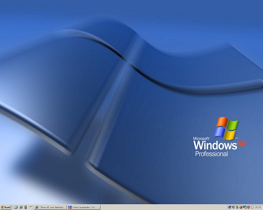263x210 pixels.
Task: Click the teal monitor tray icon
Action: point(245,207)
